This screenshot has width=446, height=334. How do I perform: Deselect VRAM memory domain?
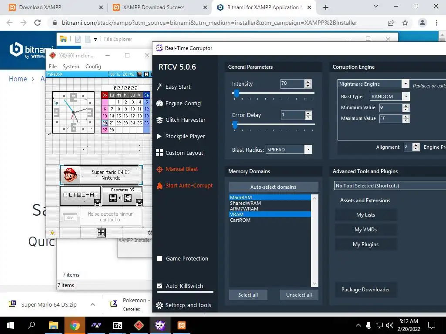[x=270, y=214]
